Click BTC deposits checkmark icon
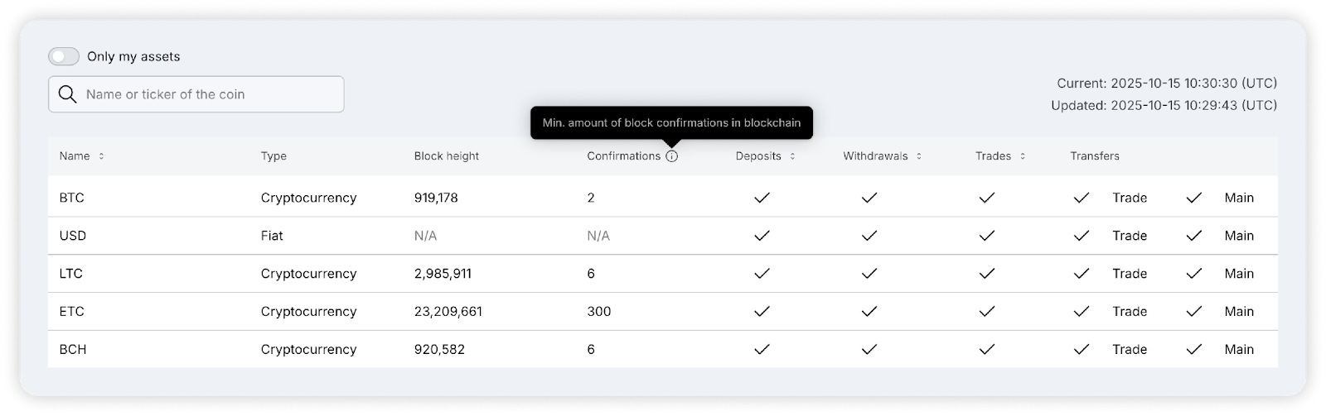This screenshot has width=1326, height=416. 762,198
